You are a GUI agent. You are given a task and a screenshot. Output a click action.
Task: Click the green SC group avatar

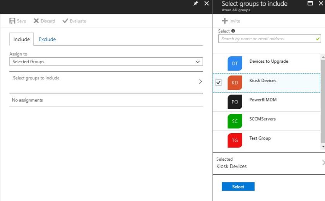tap(235, 121)
